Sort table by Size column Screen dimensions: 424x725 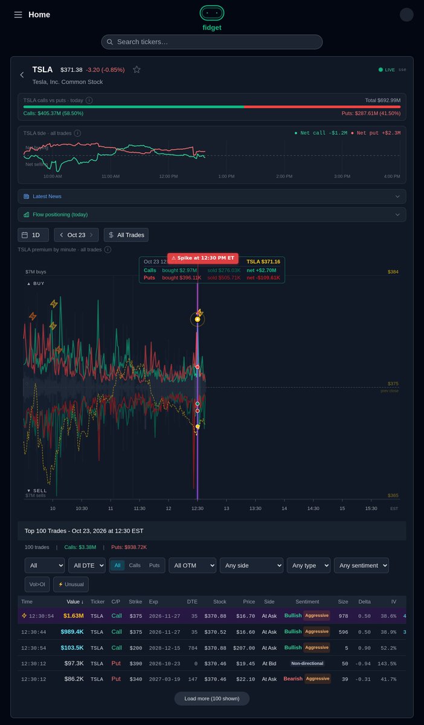[343, 602]
